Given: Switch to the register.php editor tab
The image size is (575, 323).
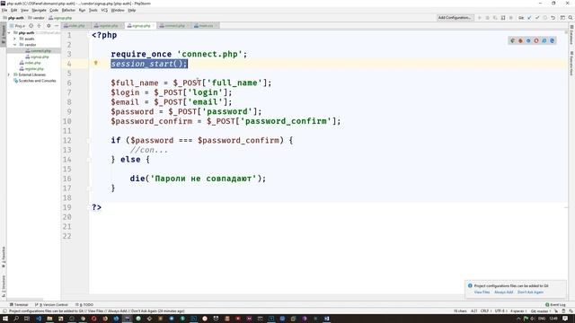Looking at the screenshot, I should click(x=107, y=26).
